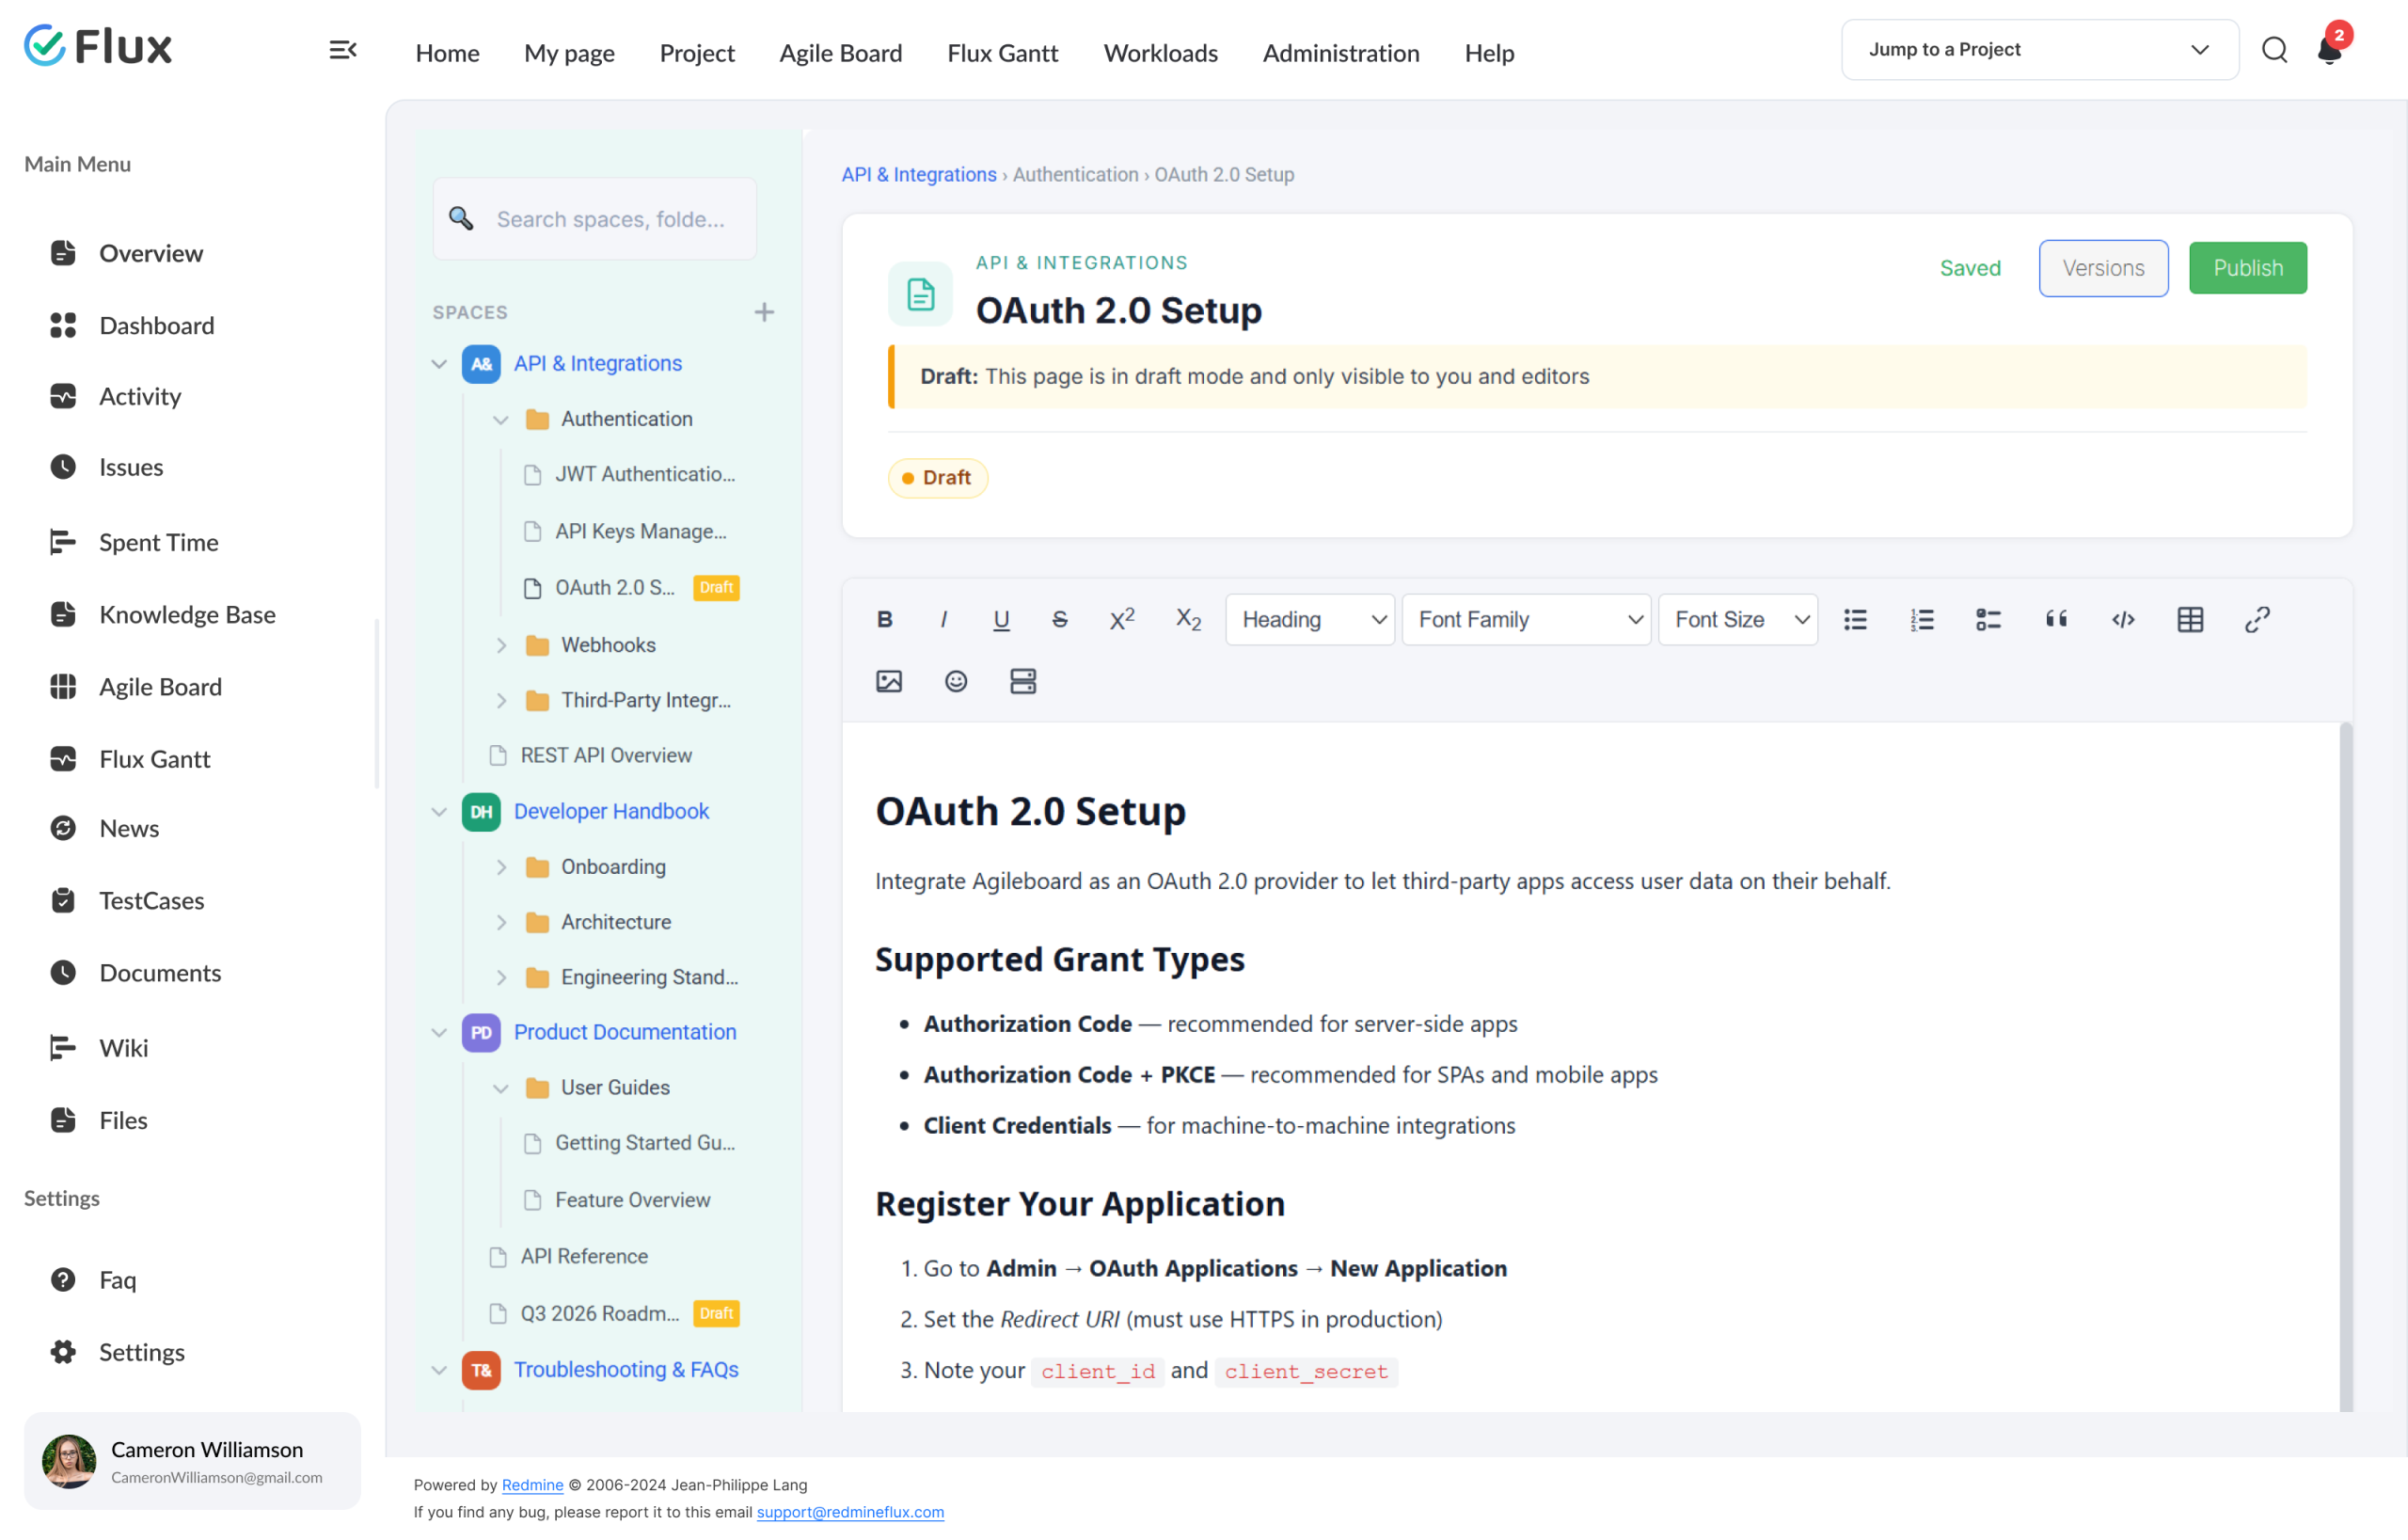Go to Knowledge Base in the main menu

click(186, 614)
